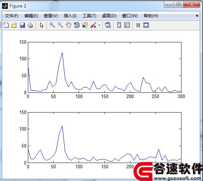This screenshot has width=203, height=181.
Task: Click the tallest peak in bottom plot
Action: (62, 126)
